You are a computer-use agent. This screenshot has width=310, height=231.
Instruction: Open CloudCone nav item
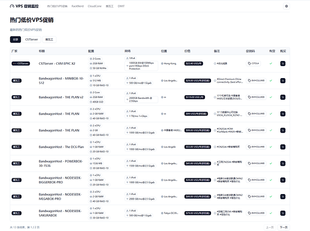click(x=94, y=6)
